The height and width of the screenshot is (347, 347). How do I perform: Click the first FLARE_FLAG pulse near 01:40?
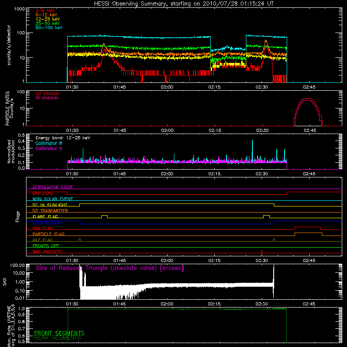point(105,216)
